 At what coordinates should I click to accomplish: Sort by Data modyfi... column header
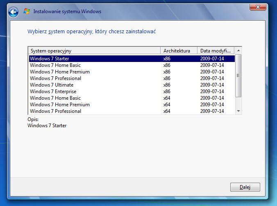point(216,51)
